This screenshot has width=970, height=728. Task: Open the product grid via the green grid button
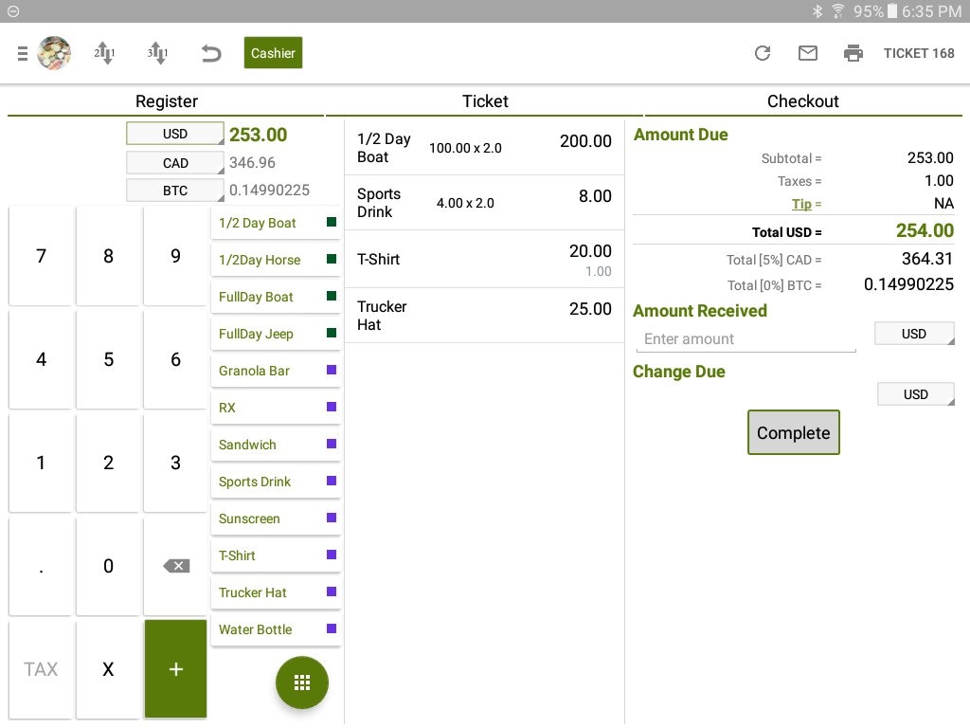(x=302, y=682)
